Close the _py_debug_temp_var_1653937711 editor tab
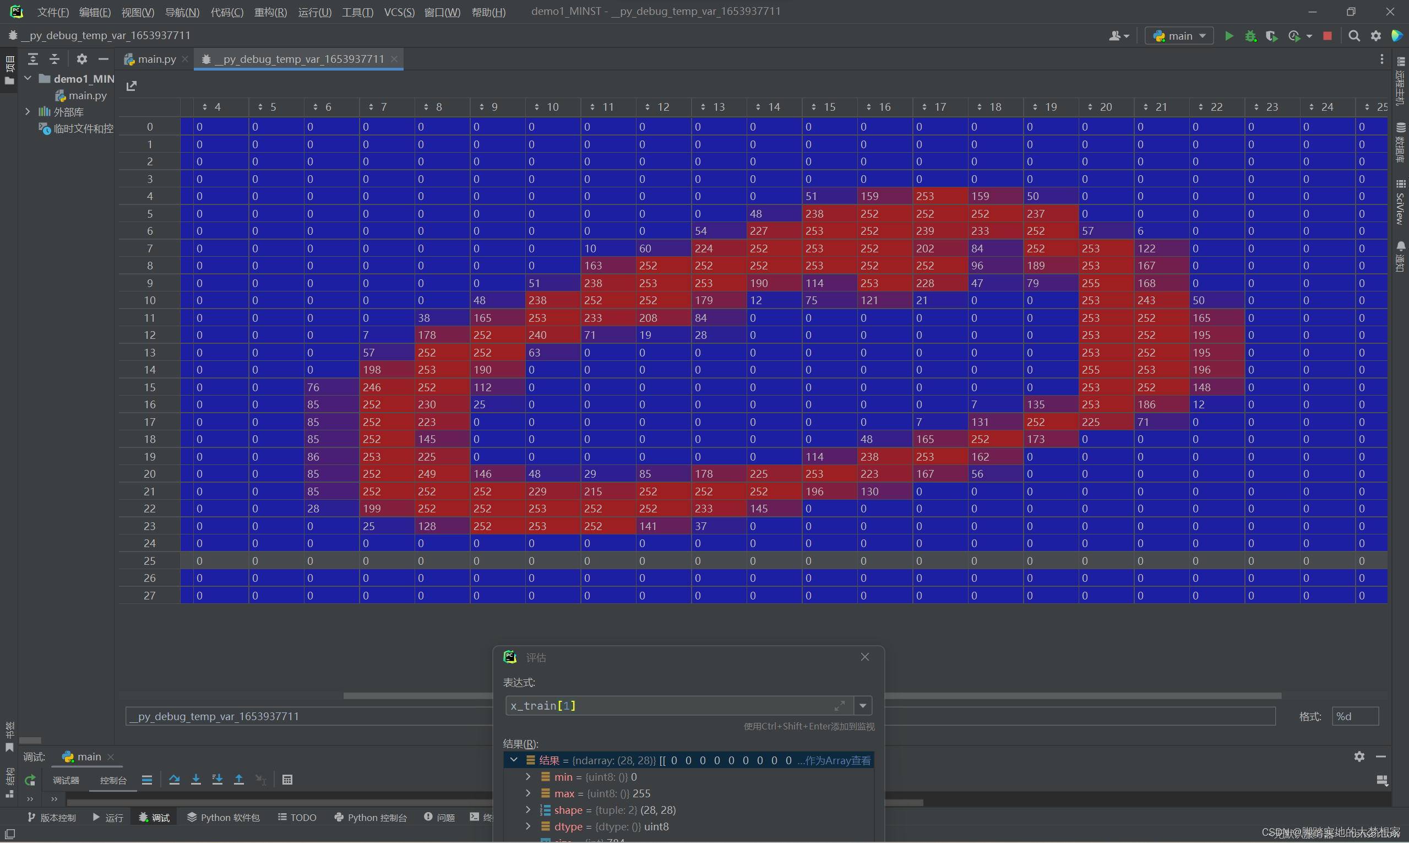The width and height of the screenshot is (1409, 843). [x=394, y=59]
